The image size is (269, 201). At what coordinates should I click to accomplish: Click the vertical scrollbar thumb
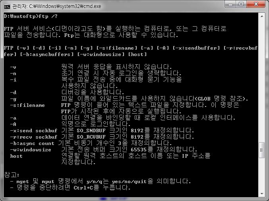(x=262, y=150)
